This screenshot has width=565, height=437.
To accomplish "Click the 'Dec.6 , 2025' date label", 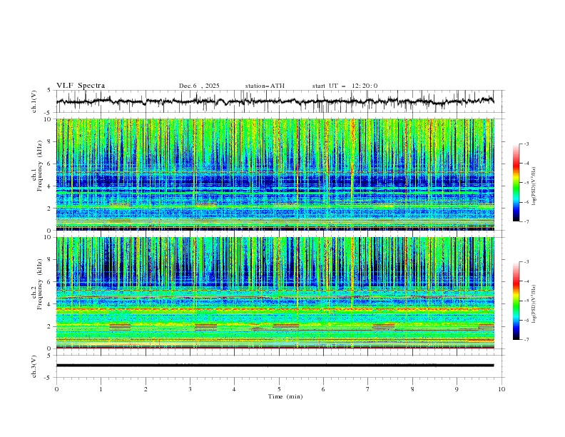I will click(x=199, y=86).
